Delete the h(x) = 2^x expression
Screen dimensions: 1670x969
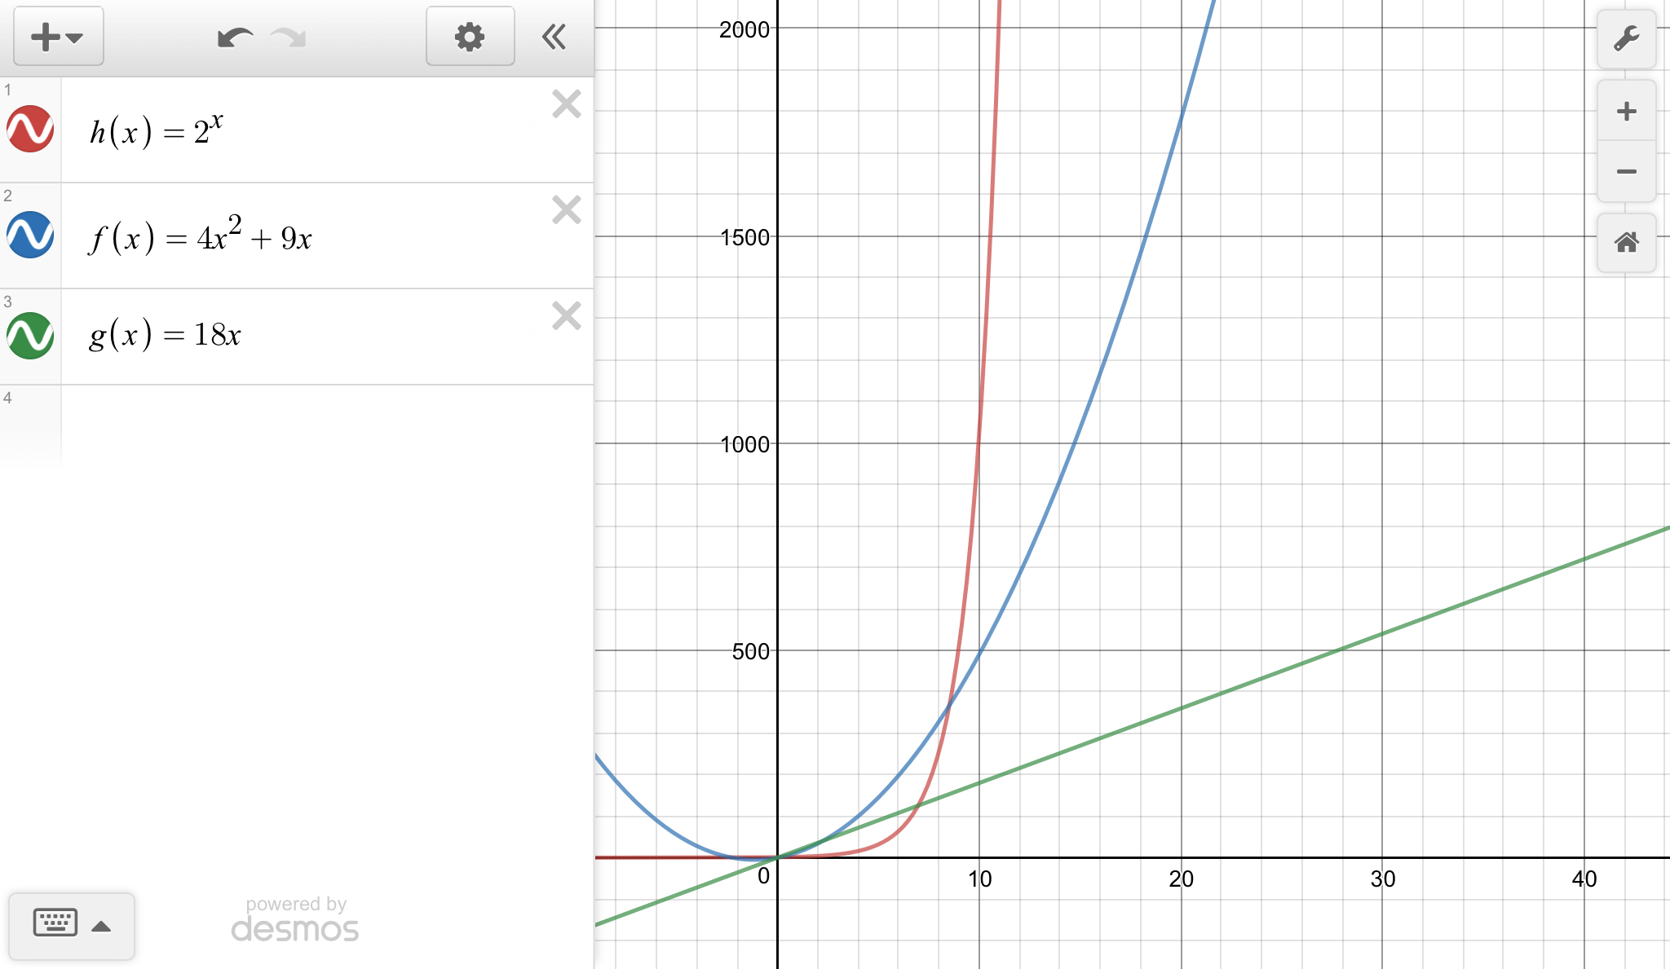pyautogui.click(x=566, y=104)
